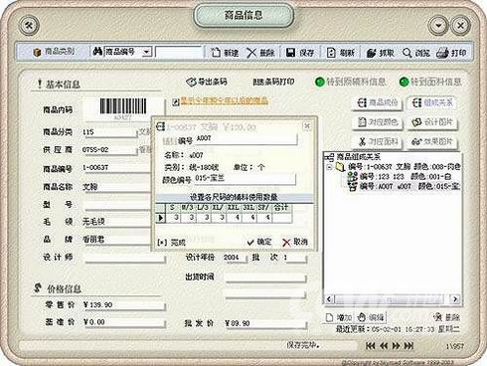The height and width of the screenshot is (366, 487).
Task: Click the 合计 total cell in grid
Action: pos(281,218)
